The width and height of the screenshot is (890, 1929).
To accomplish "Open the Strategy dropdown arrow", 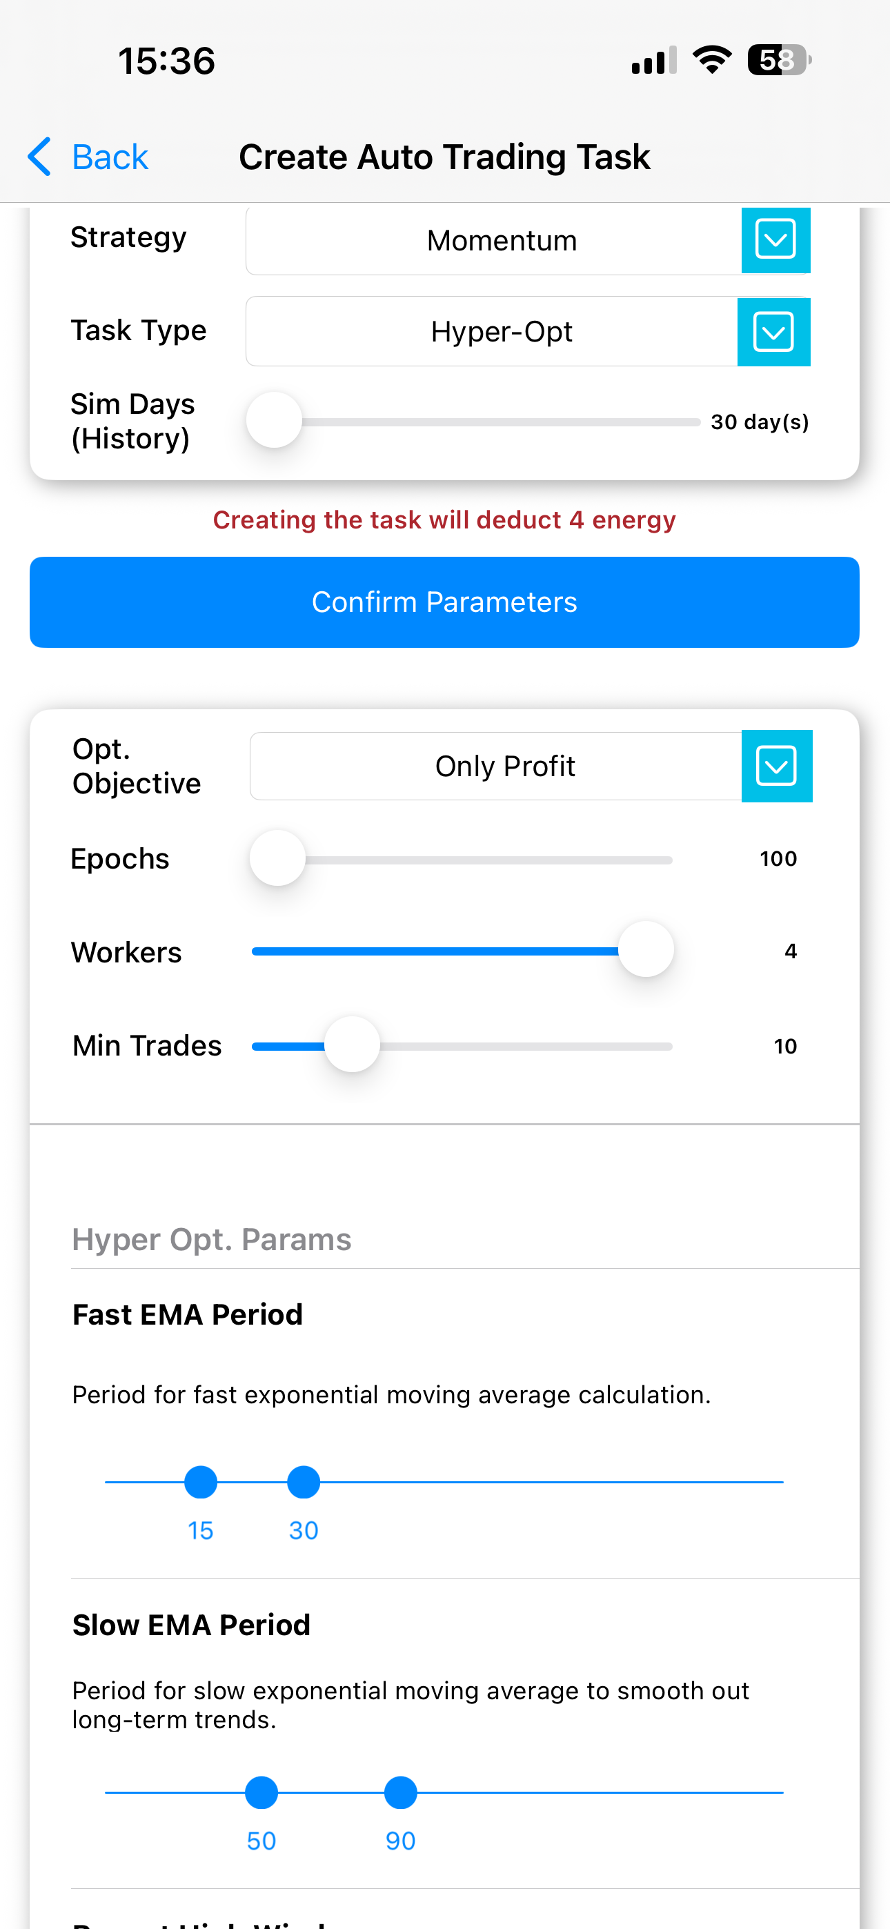I will [775, 240].
